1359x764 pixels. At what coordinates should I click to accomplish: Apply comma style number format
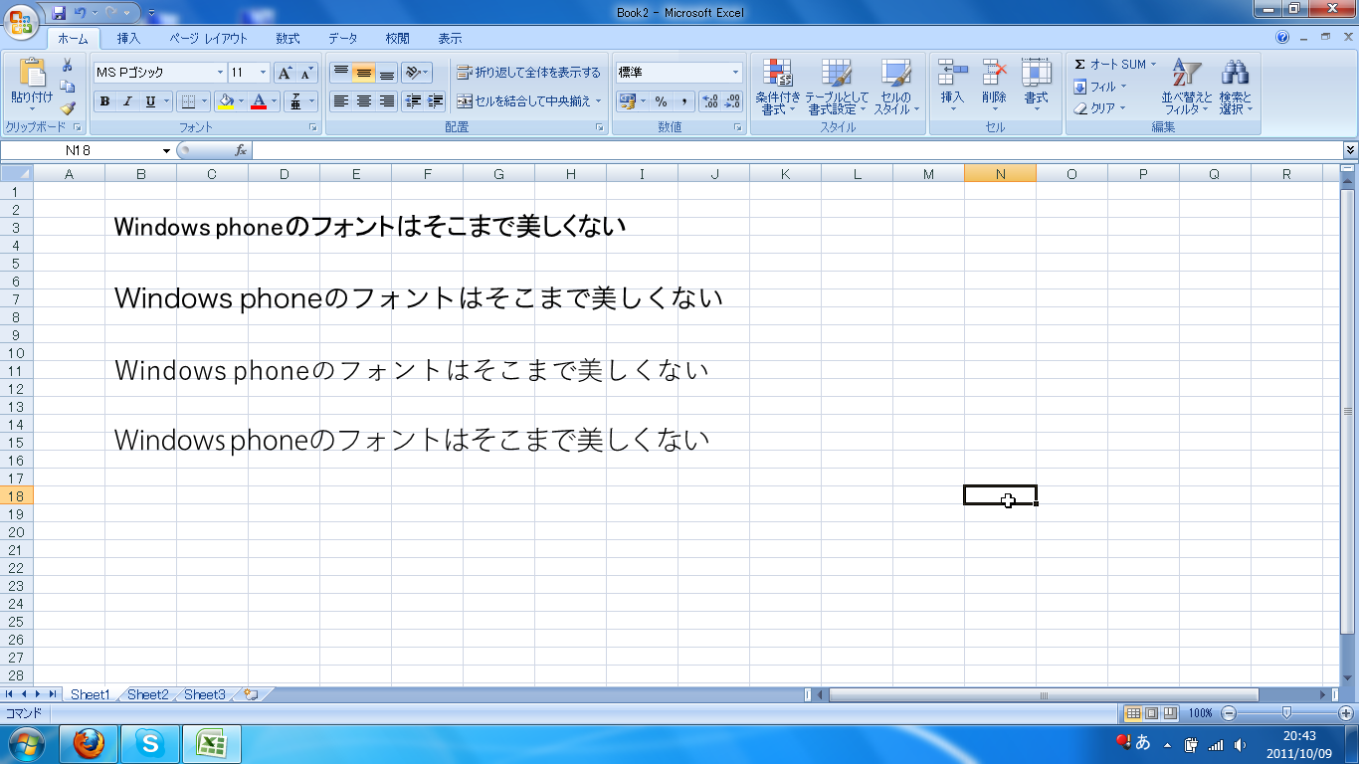coord(683,101)
